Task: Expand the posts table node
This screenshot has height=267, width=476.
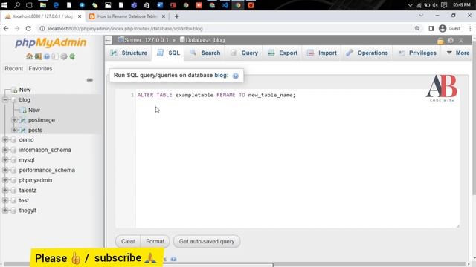Action: click(x=14, y=131)
